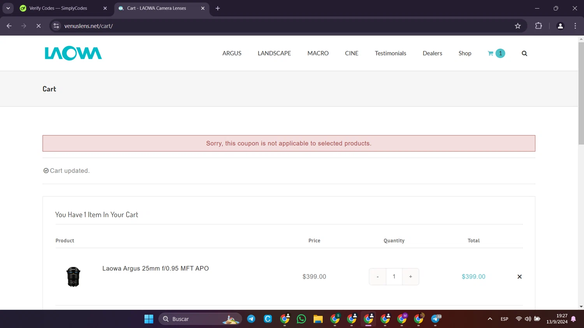
Task: Open File Explorer from the taskbar
Action: pyautogui.click(x=318, y=319)
